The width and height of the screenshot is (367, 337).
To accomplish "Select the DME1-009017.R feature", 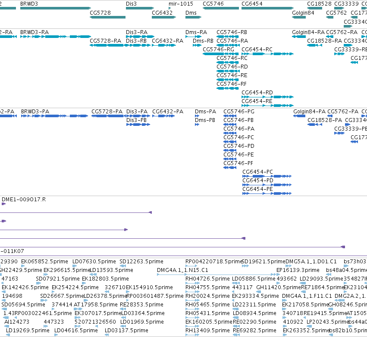I will [x=3, y=204].
